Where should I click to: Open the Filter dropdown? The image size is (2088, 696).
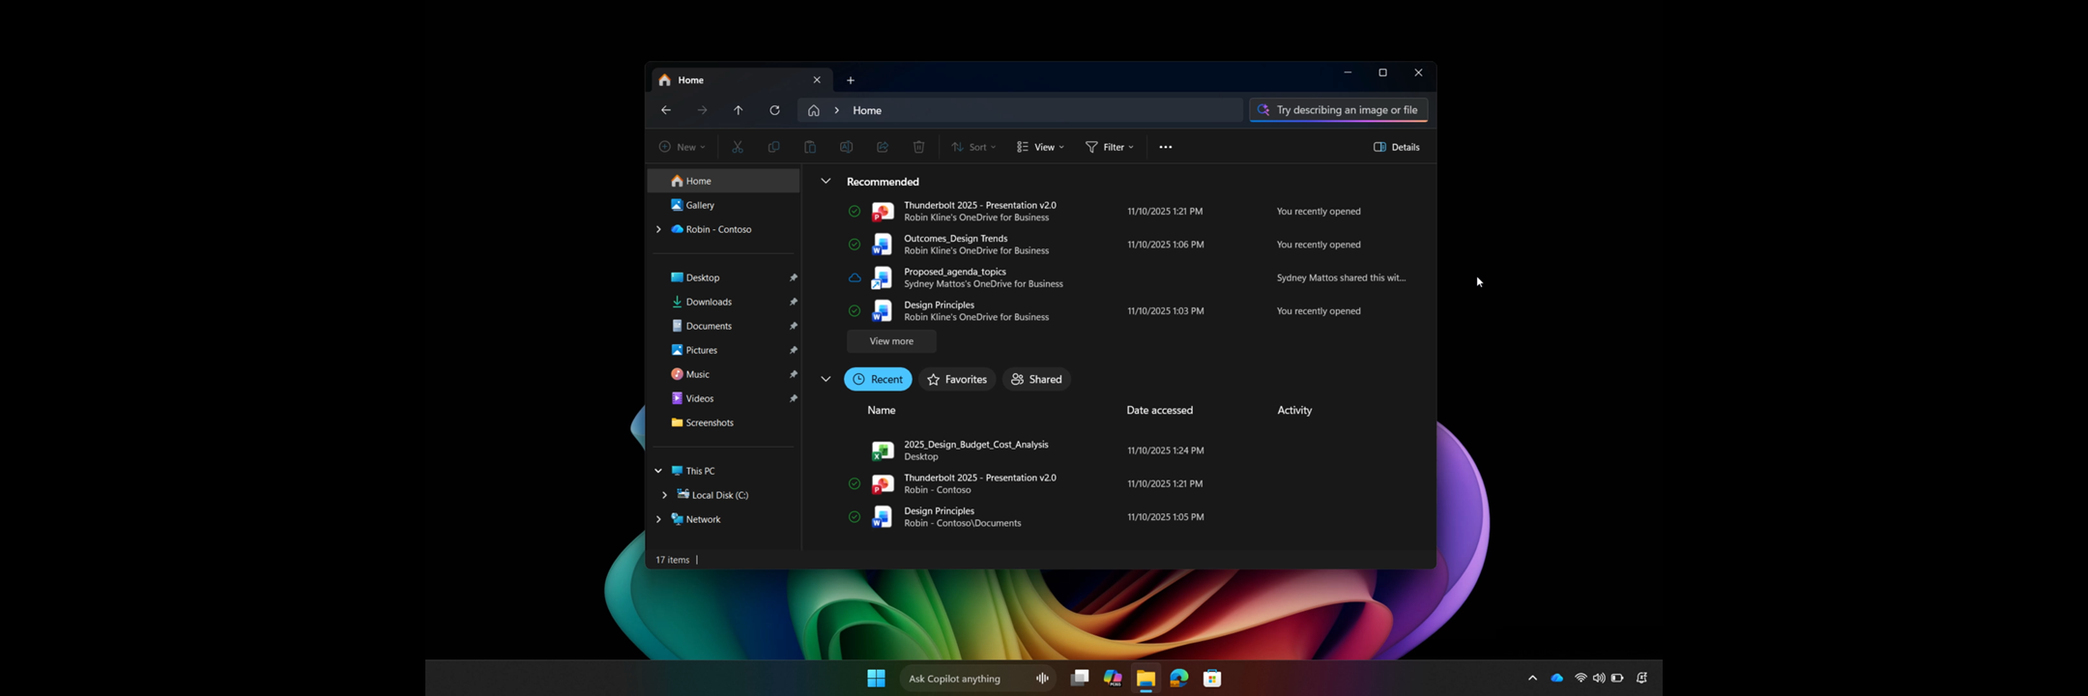1110,147
